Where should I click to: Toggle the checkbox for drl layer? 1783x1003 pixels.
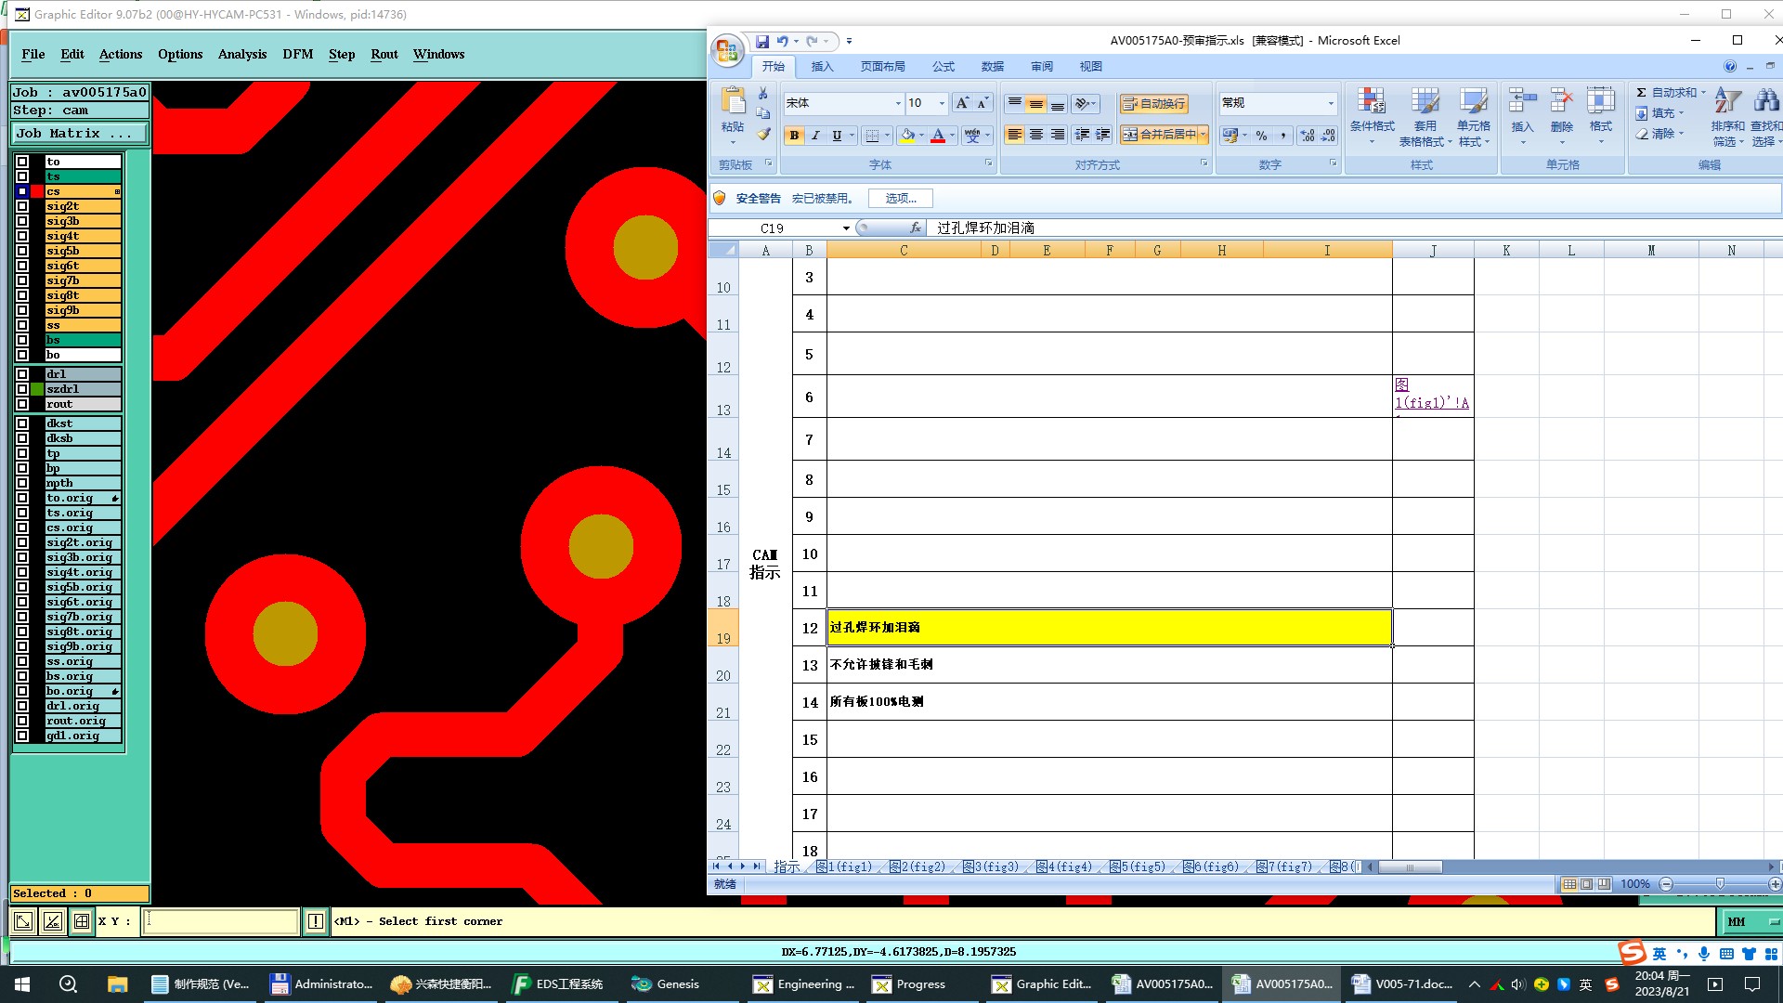click(22, 374)
